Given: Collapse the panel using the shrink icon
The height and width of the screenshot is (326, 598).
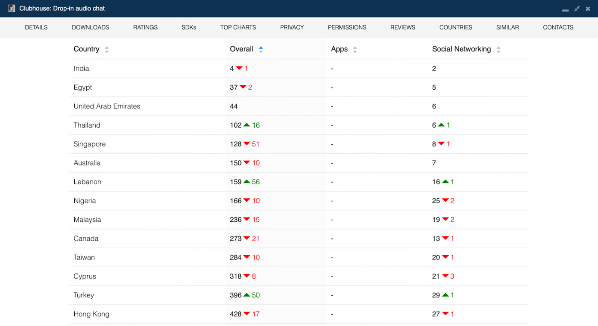Looking at the screenshot, I should coord(577,9).
